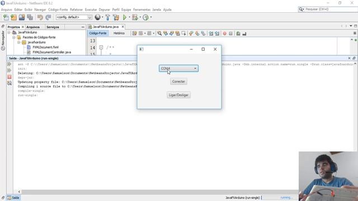Open the Arquivo menu

coord(7,9)
